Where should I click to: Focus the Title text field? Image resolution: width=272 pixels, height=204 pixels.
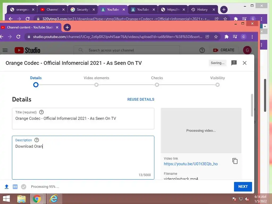click(83, 118)
